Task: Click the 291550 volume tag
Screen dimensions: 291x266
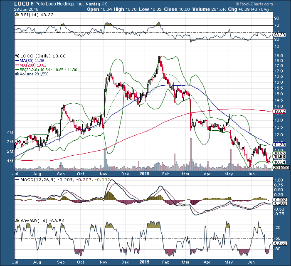Action: (x=281, y=167)
